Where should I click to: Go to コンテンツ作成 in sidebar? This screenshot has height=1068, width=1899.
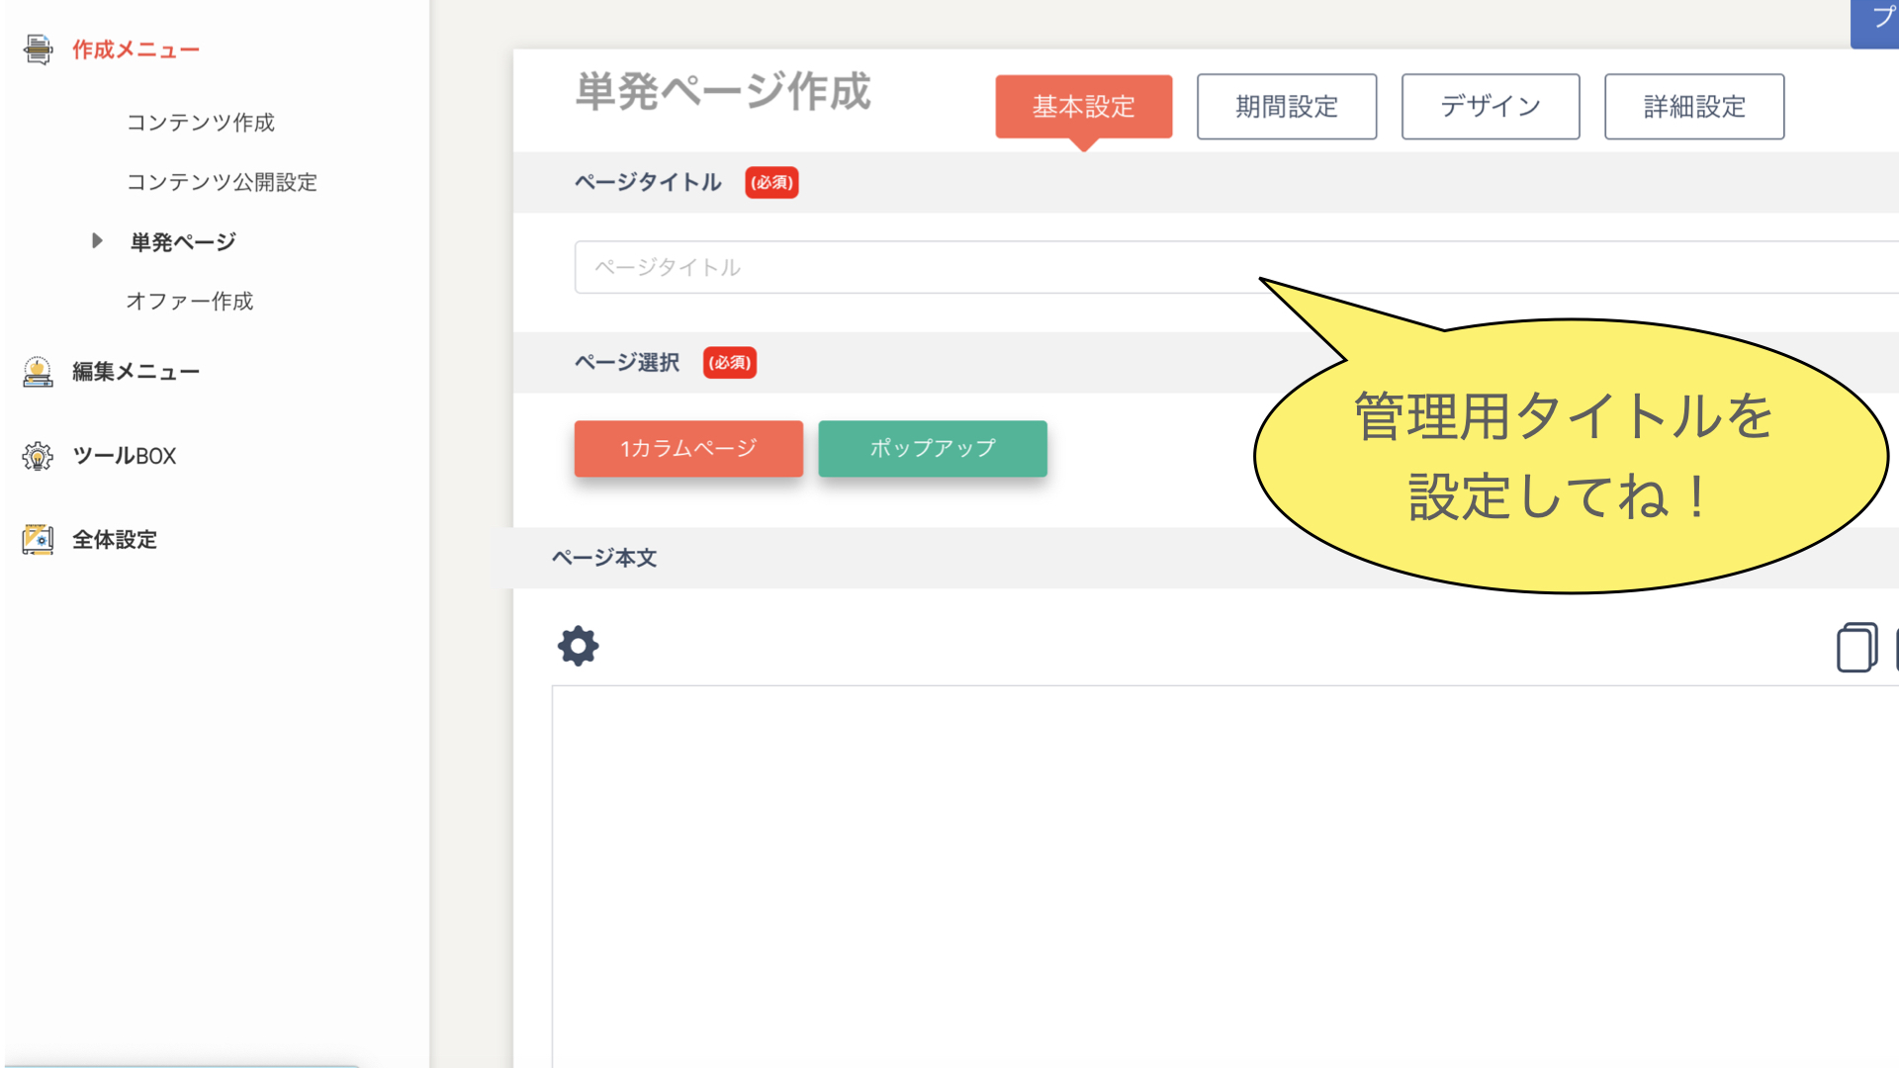tap(200, 123)
